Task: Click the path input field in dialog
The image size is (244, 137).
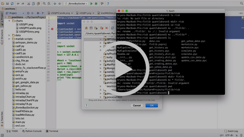Action: click(x=100, y=33)
